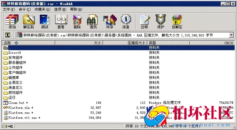Open the 向导 (Wizard) toolbar icon

[110, 21]
